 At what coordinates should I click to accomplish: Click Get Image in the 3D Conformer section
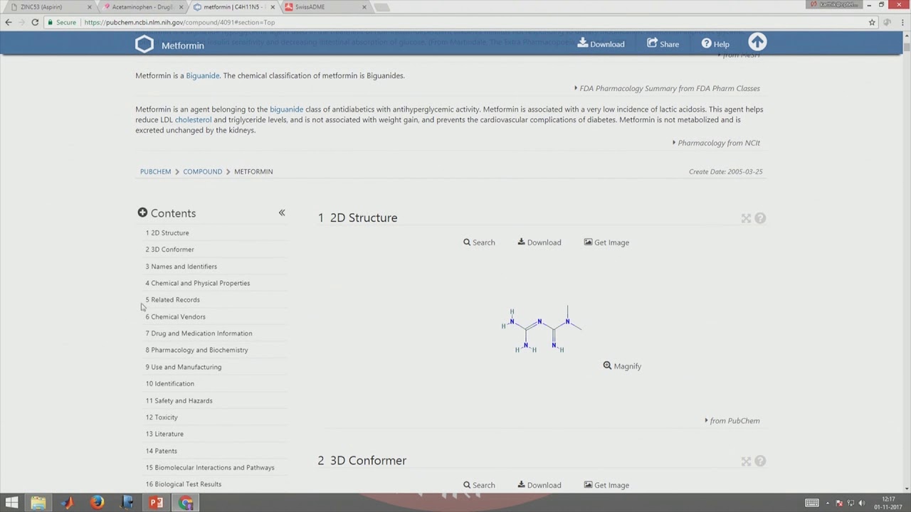click(x=606, y=485)
